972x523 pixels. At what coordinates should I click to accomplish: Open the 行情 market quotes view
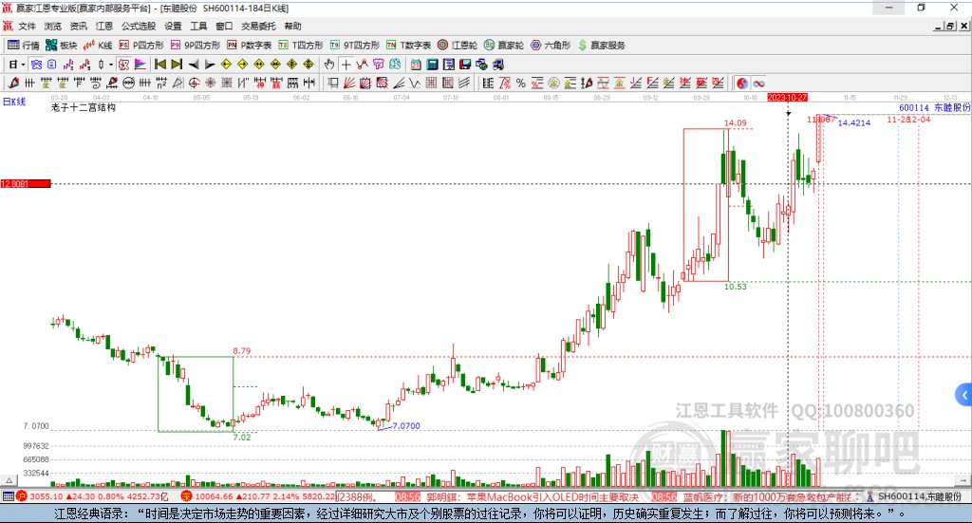click(x=24, y=46)
